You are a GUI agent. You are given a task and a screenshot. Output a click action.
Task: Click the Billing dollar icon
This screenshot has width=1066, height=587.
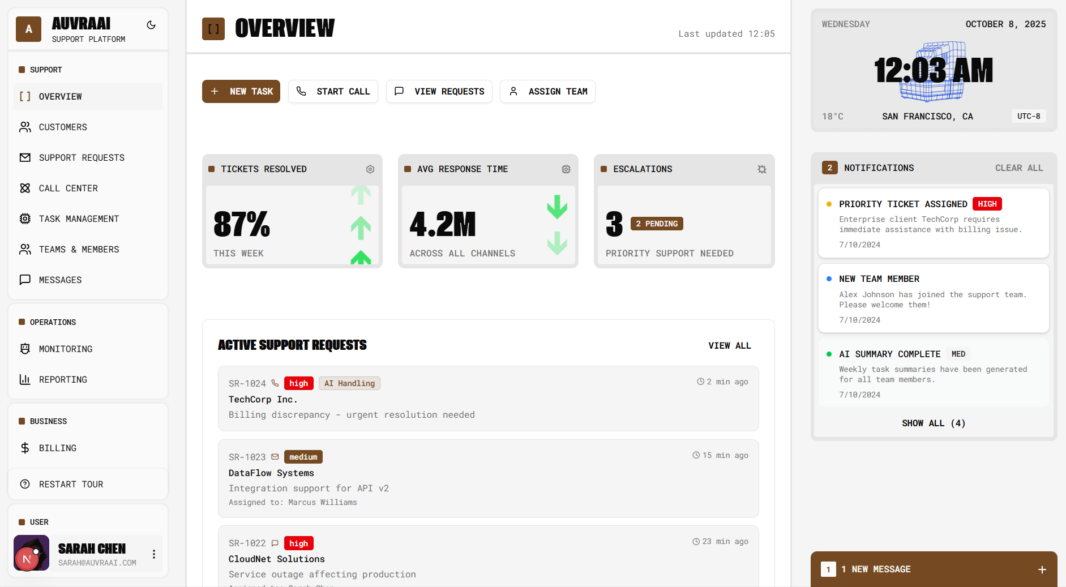tap(25, 448)
